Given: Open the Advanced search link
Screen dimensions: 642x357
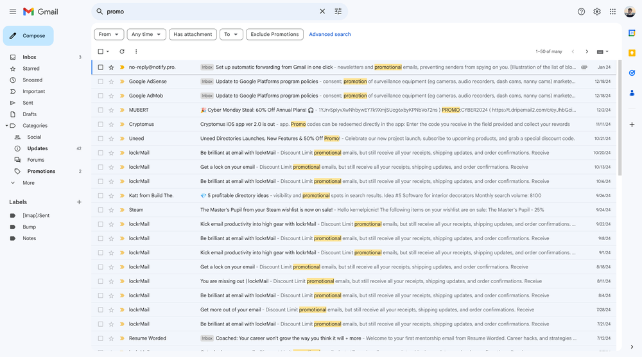Looking at the screenshot, I should 329,35.
